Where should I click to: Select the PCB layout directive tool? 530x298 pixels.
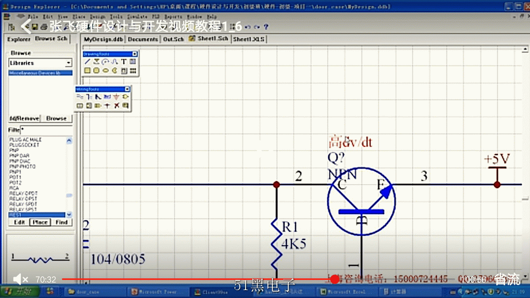pos(126,106)
